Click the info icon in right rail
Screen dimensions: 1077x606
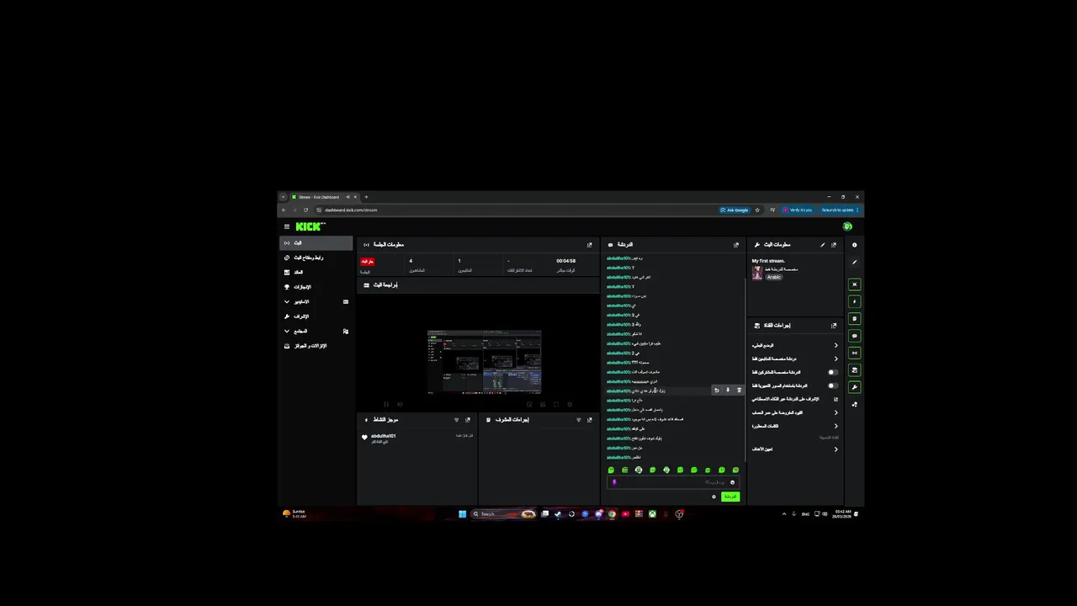(x=854, y=245)
